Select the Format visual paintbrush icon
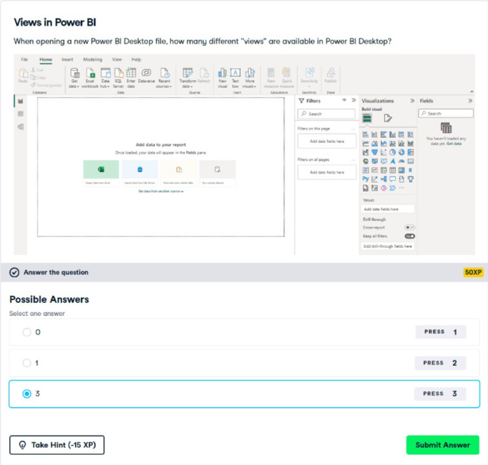This screenshot has height=465, width=488. [x=388, y=118]
